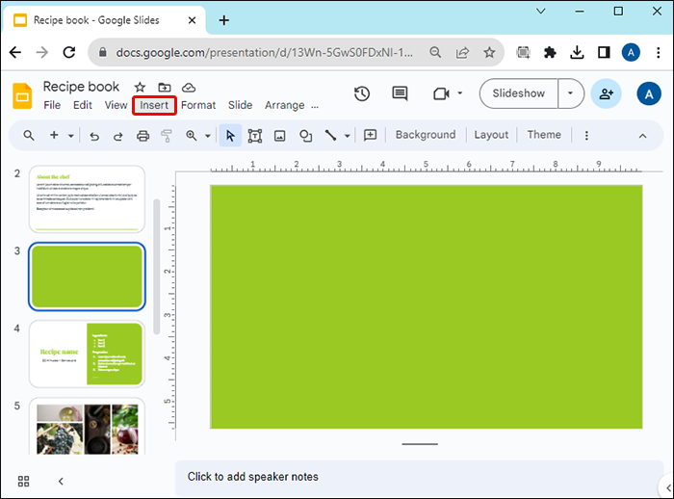The height and width of the screenshot is (499, 674).
Task: Open the side panel arrow at bottom right
Action: coord(667,487)
